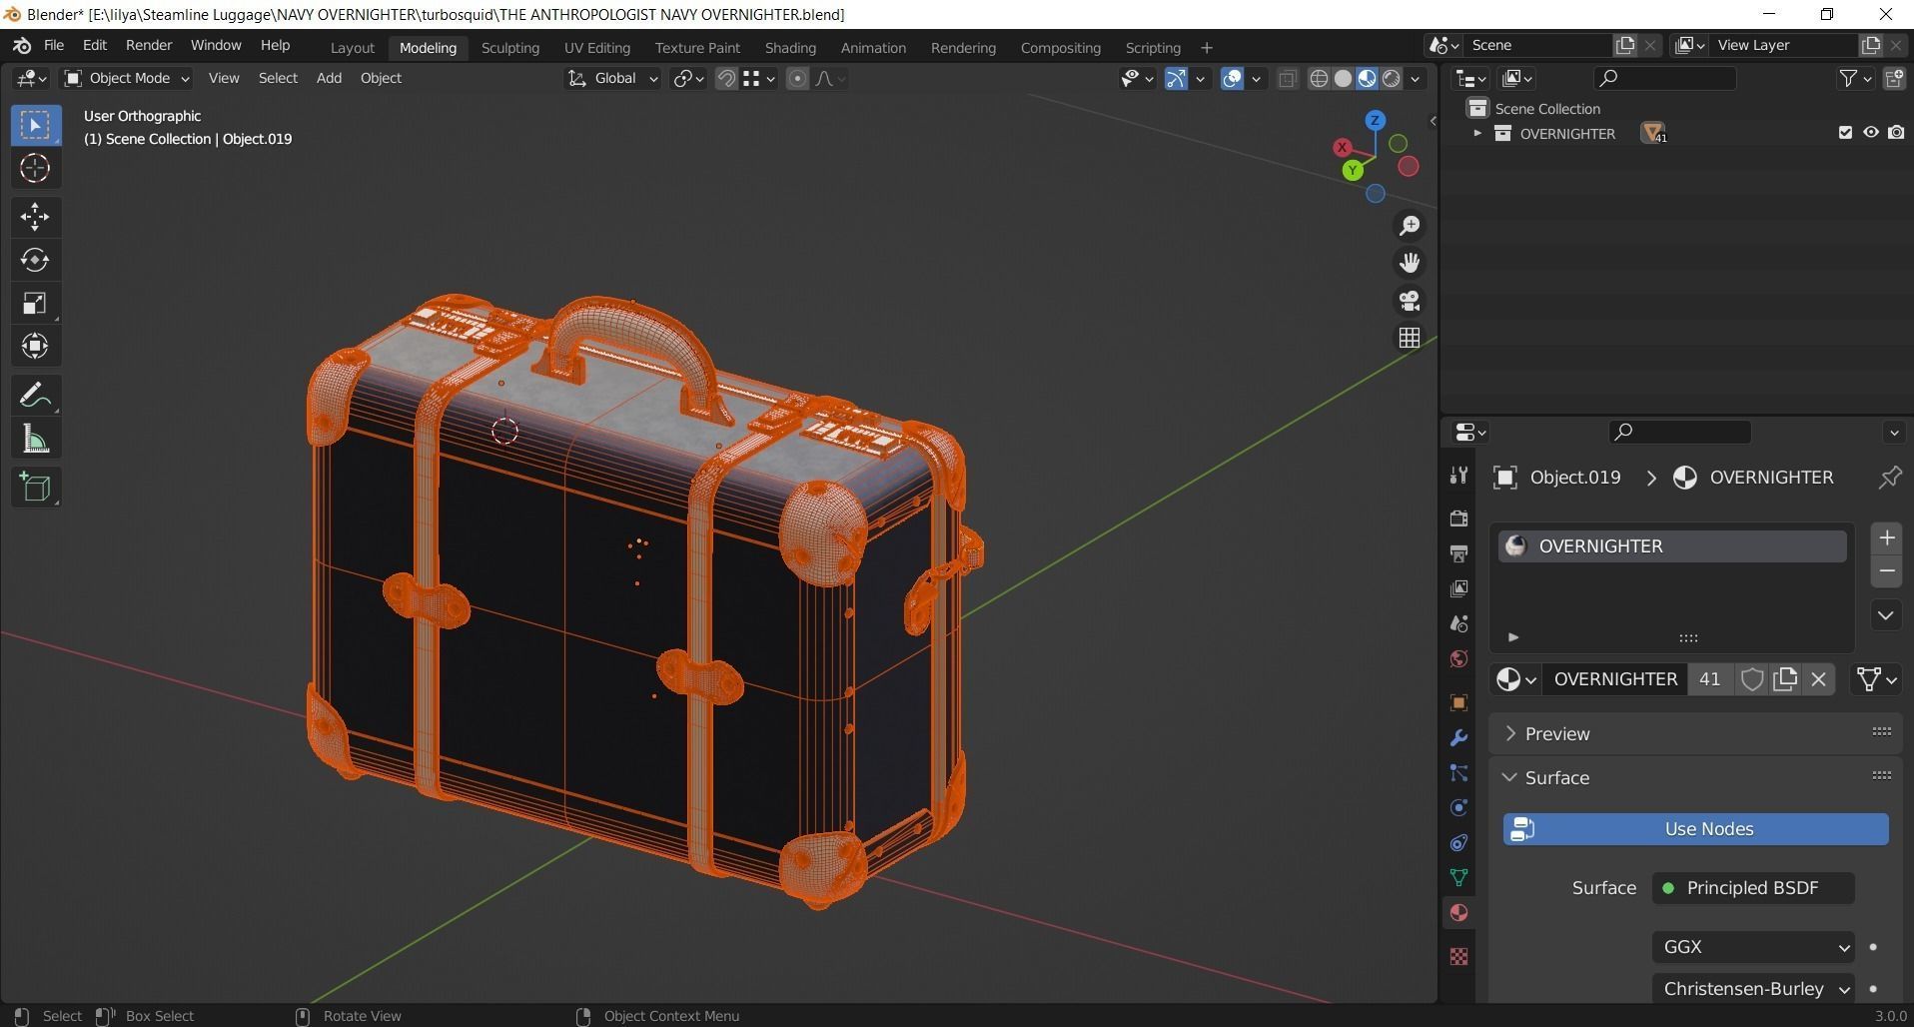Open the Render properties tab
Screen dimensions: 1914x1027
(1458, 517)
